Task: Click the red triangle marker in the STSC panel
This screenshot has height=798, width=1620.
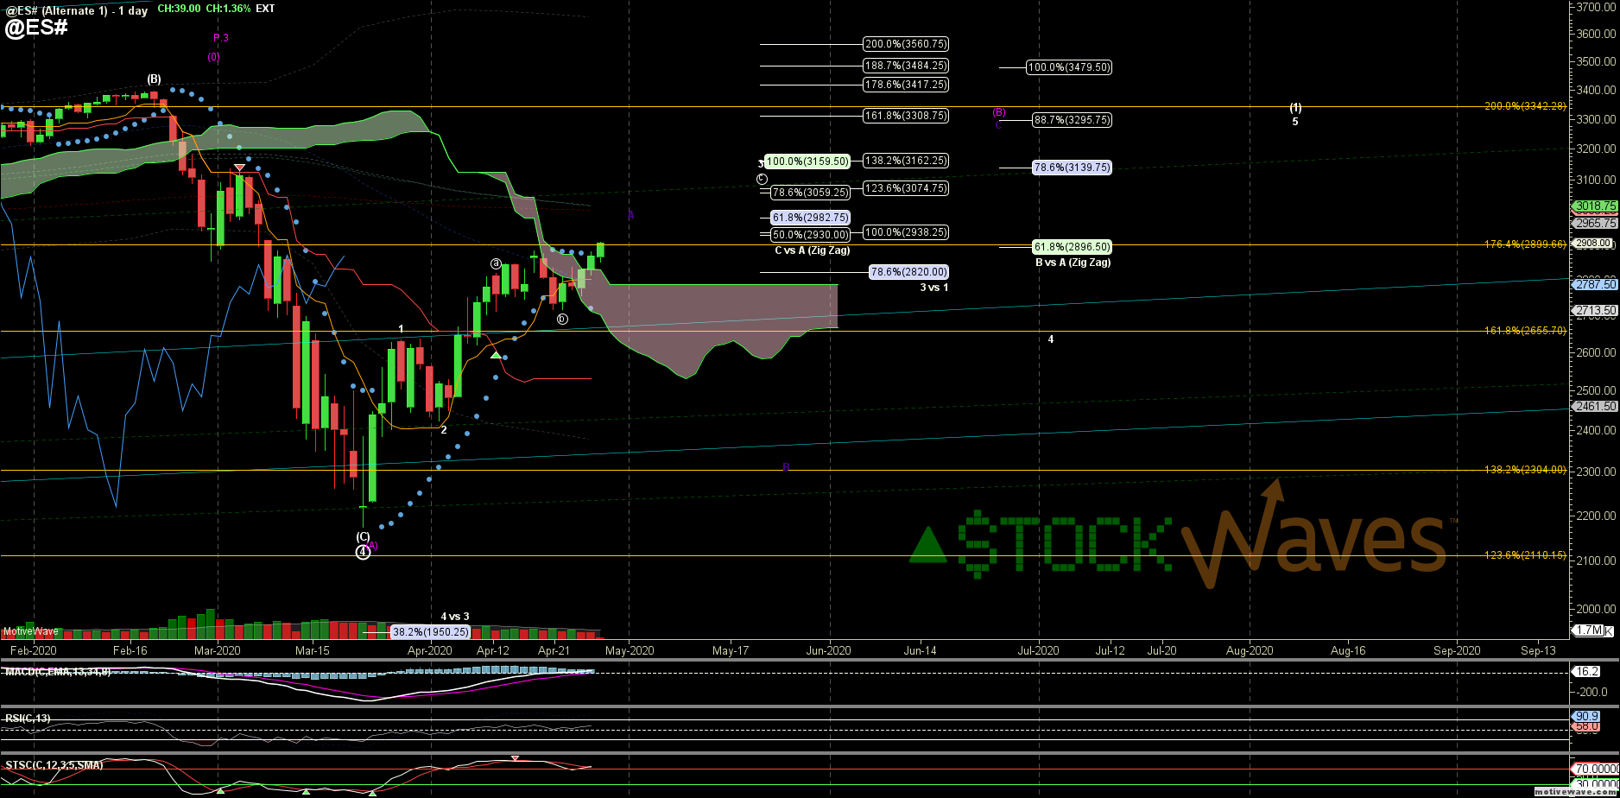Action: 515,758
